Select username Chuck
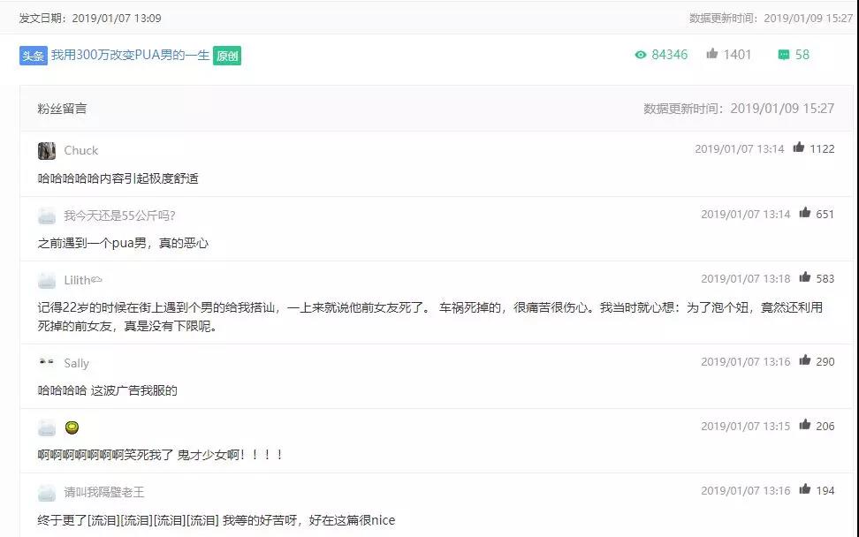The image size is (859, 537). tap(81, 150)
